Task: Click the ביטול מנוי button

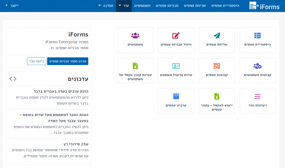Action: coord(37,61)
